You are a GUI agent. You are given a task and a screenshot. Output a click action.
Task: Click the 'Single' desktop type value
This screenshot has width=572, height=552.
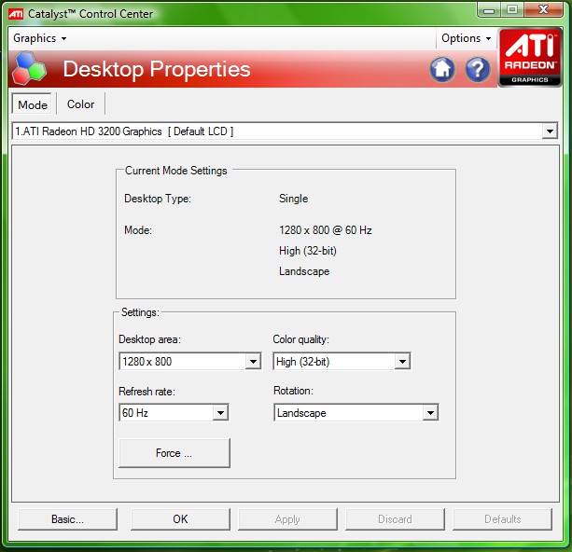point(293,199)
